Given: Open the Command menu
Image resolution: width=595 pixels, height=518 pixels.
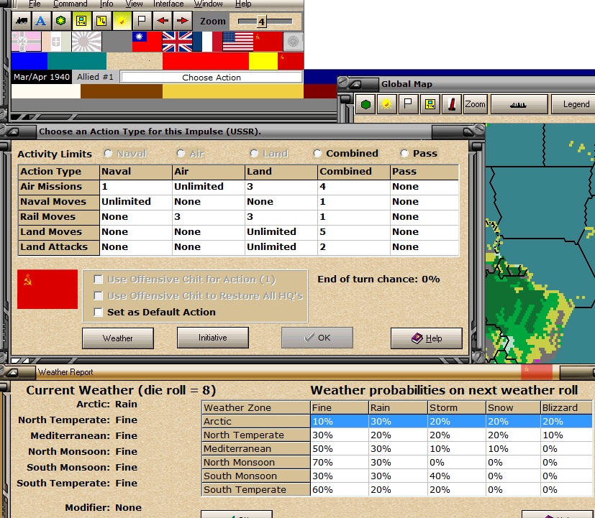Looking at the screenshot, I should [x=71, y=4].
